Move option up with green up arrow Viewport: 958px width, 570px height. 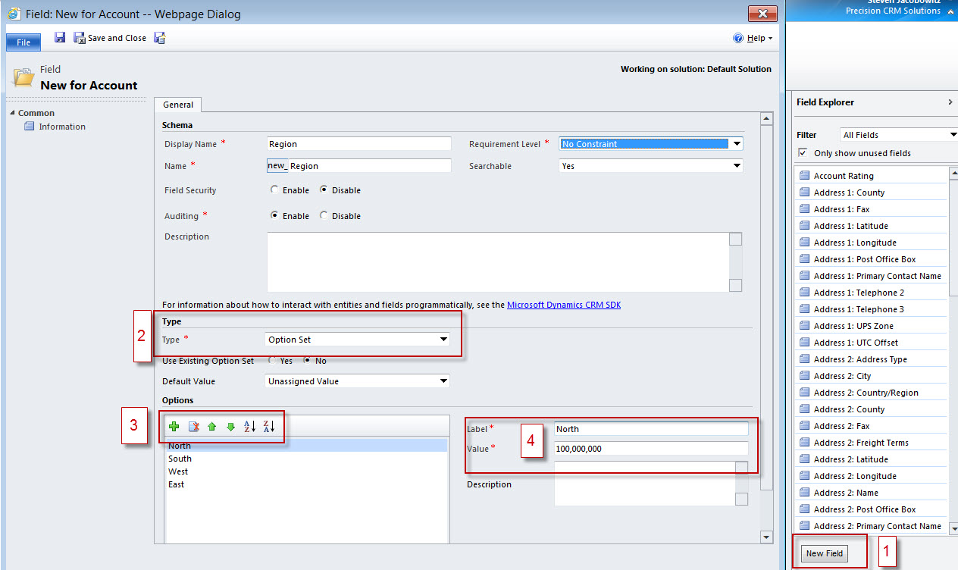pyautogui.click(x=212, y=427)
